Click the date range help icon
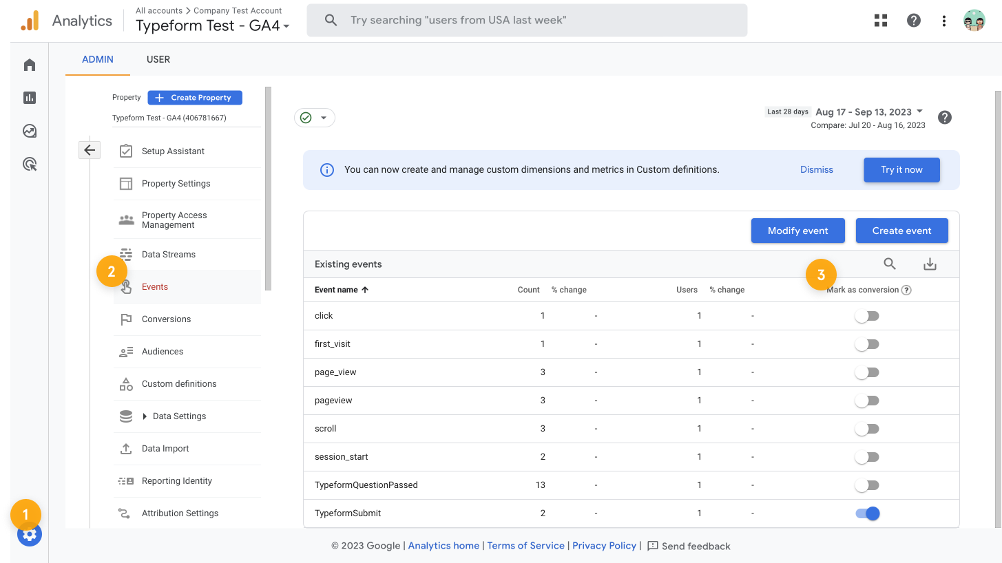1002x563 pixels. click(x=945, y=117)
